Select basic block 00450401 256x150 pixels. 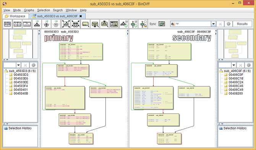click(21, 90)
